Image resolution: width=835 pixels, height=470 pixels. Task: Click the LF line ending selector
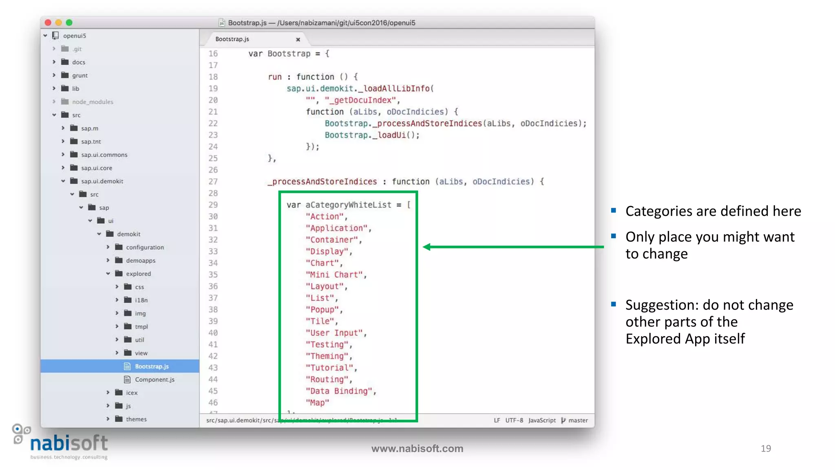coord(497,420)
